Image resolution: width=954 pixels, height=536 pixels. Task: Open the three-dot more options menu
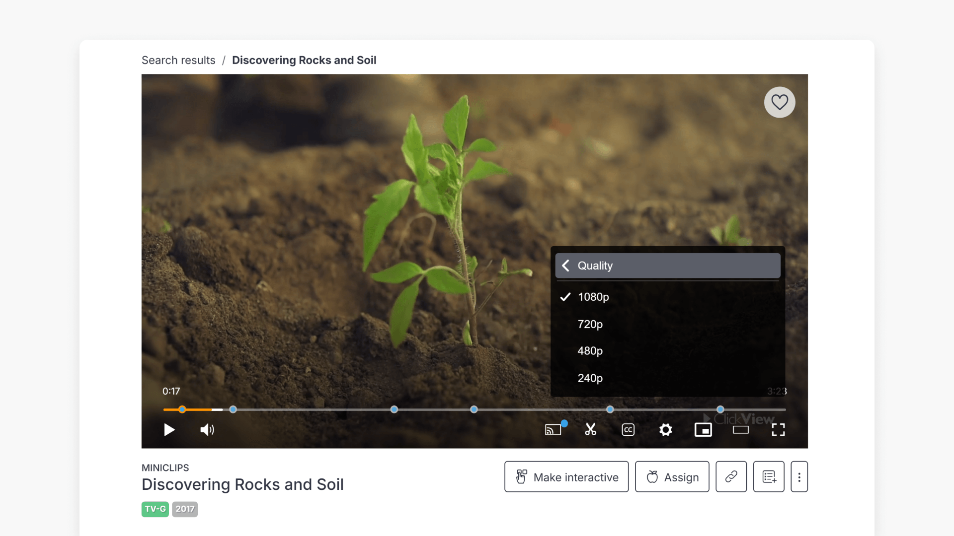coord(799,477)
